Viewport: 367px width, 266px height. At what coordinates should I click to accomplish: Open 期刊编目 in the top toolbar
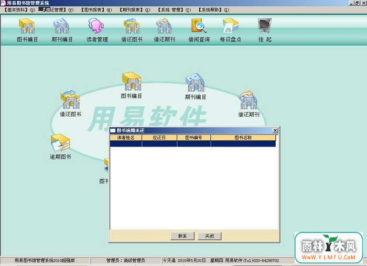point(62,30)
